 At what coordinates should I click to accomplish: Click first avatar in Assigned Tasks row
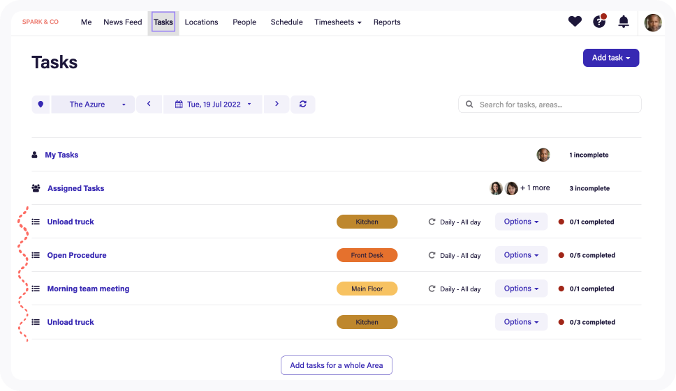point(497,188)
